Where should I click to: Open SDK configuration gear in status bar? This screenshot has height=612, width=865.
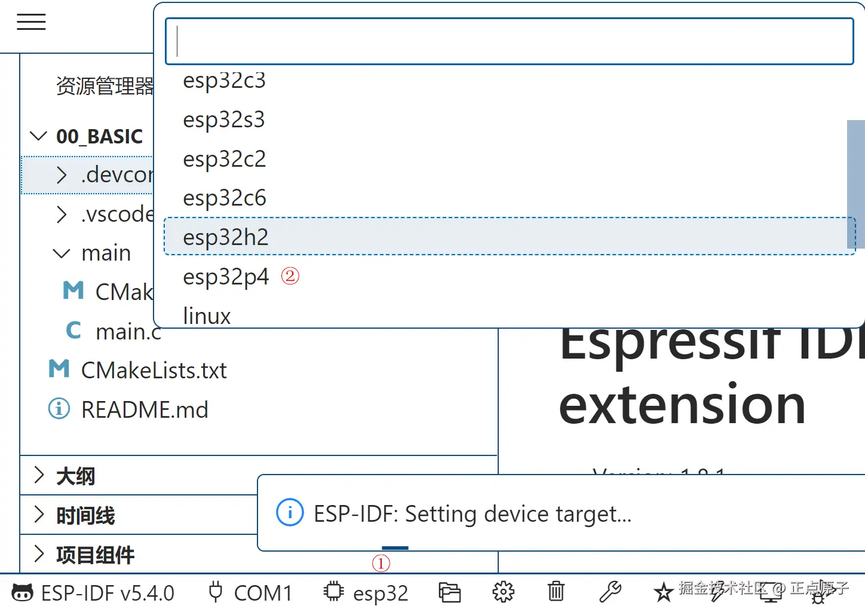pos(503,592)
